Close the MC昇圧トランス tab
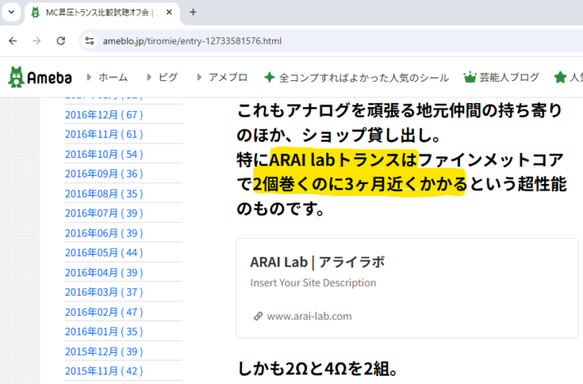 [x=168, y=12]
